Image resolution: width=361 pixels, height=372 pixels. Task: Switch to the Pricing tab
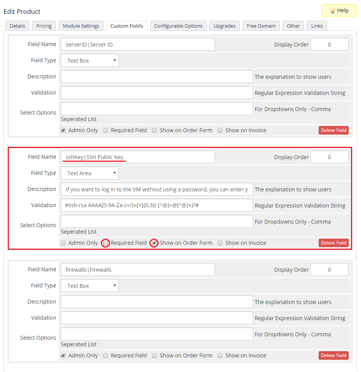(x=44, y=26)
